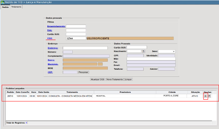Select order row 28516 in Pedidos Lançados
This screenshot has width=219, height=129.
109,96
